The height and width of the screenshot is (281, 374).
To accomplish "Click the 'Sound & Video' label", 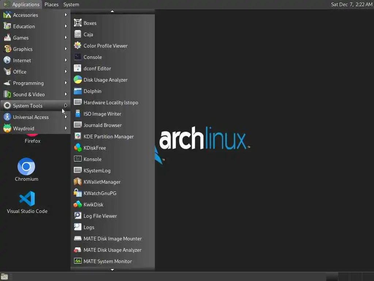I will (29, 94).
